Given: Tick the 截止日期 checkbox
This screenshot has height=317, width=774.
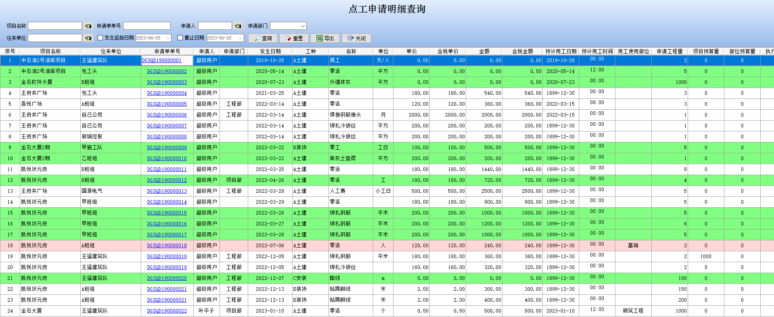Looking at the screenshot, I should pos(180,38).
